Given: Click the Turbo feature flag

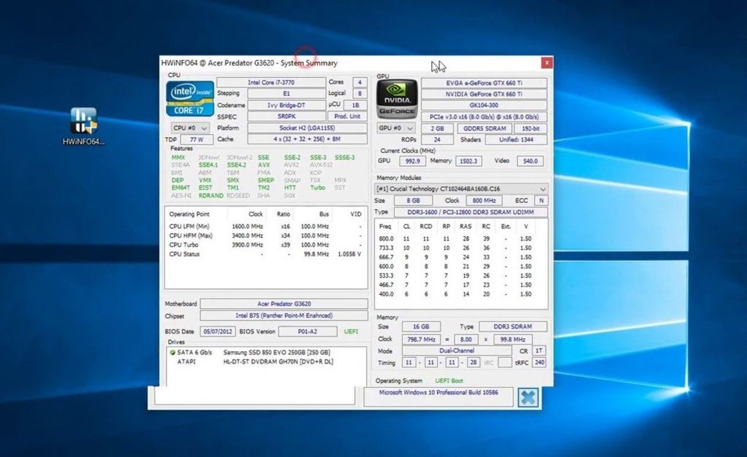Looking at the screenshot, I should click(317, 187).
